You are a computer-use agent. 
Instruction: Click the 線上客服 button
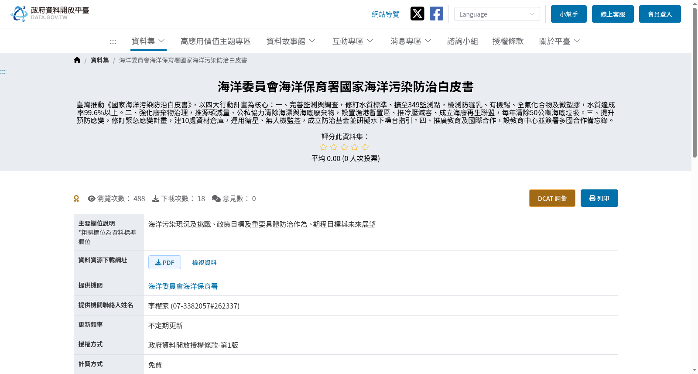coord(613,14)
